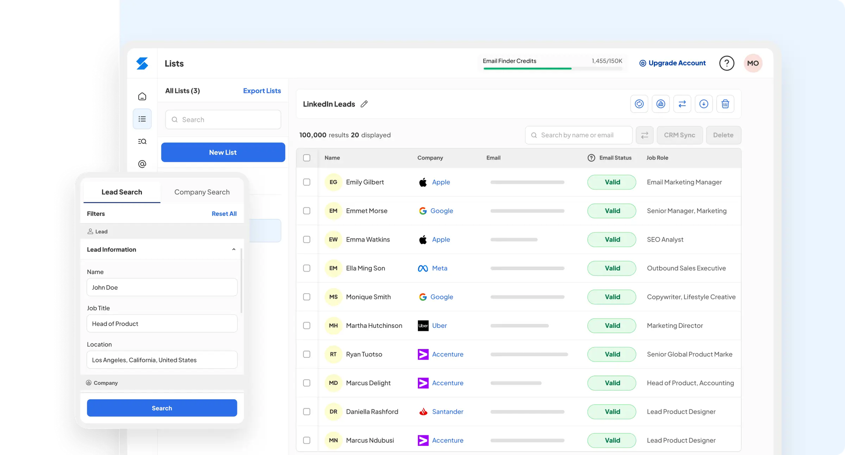Click the Uber logo for Martha Hutchinson

click(x=423, y=326)
